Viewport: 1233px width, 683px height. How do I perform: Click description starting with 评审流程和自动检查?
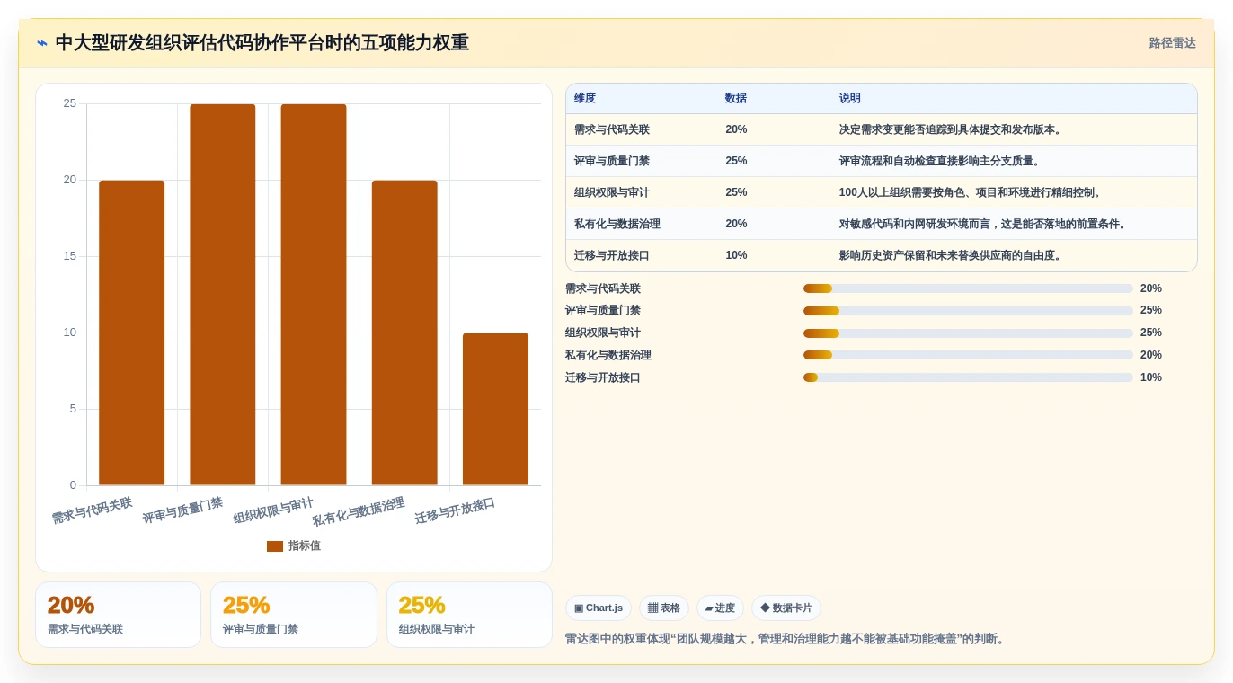942,161
